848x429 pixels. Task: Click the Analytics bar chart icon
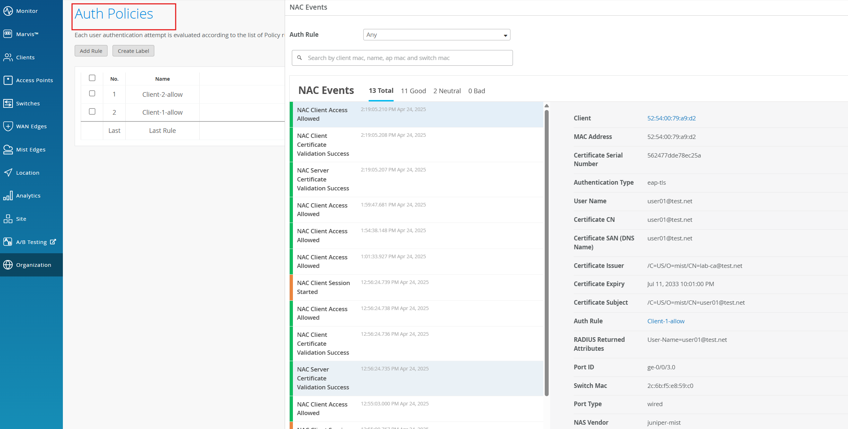[8, 195]
